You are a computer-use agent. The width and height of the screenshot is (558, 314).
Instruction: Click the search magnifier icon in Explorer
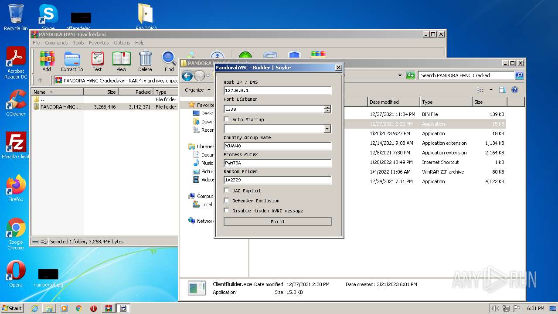click(519, 75)
